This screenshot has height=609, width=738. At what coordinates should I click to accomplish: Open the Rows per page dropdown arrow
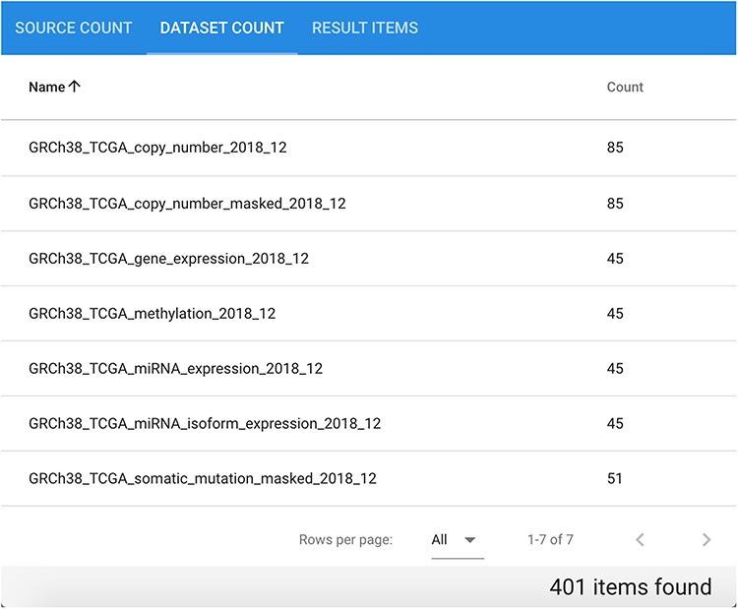(469, 540)
